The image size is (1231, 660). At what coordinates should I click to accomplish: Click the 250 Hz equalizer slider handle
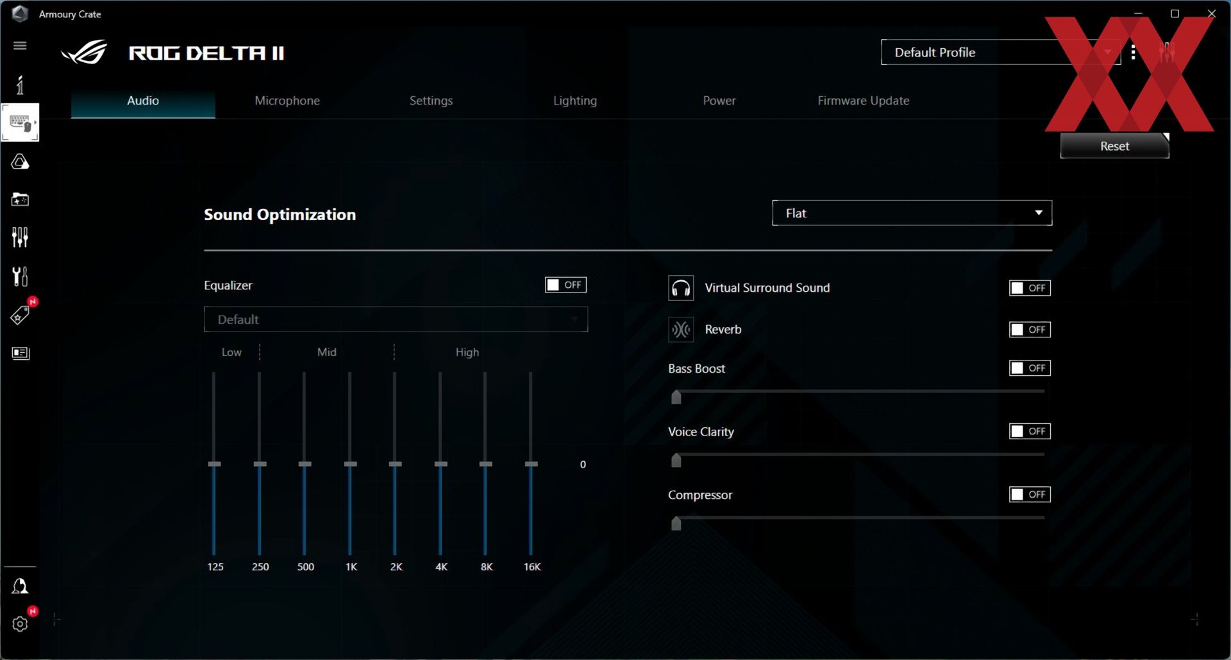pyautogui.click(x=260, y=464)
